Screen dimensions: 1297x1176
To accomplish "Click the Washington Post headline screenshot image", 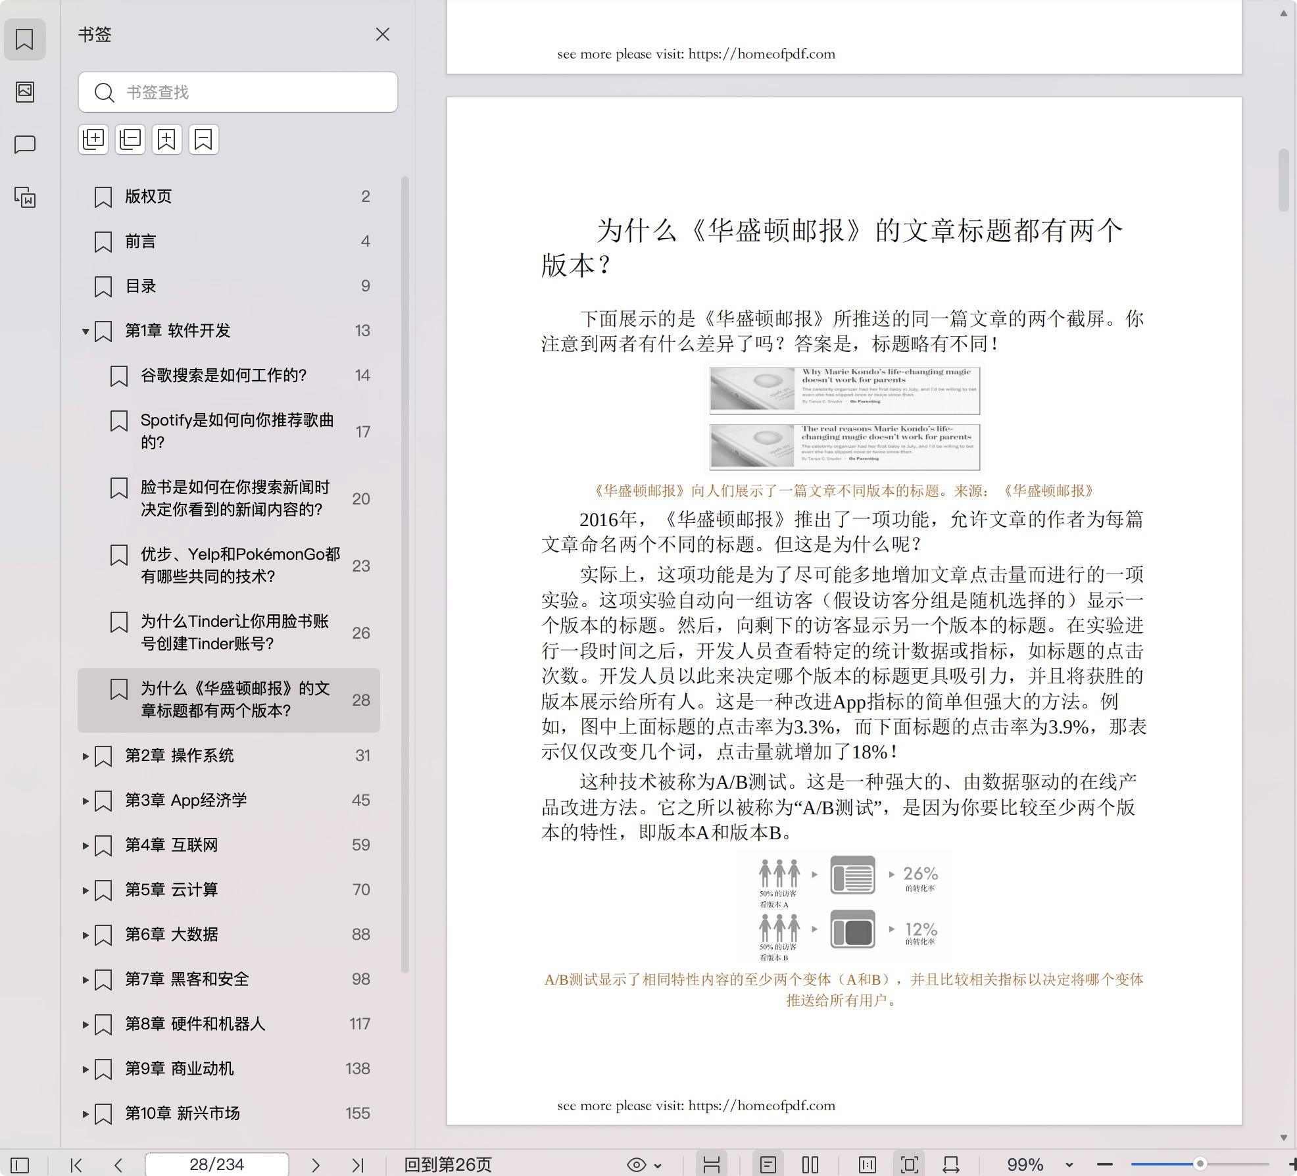I will point(844,418).
